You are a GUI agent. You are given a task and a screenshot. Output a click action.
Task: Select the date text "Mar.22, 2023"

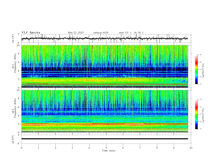point(76,33)
